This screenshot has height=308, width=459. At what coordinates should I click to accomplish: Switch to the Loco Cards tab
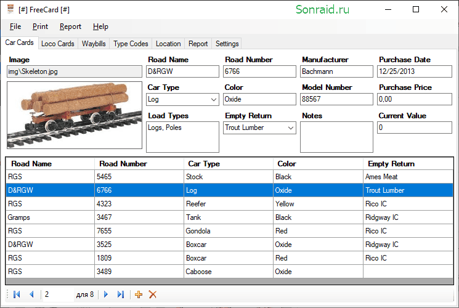(x=58, y=44)
